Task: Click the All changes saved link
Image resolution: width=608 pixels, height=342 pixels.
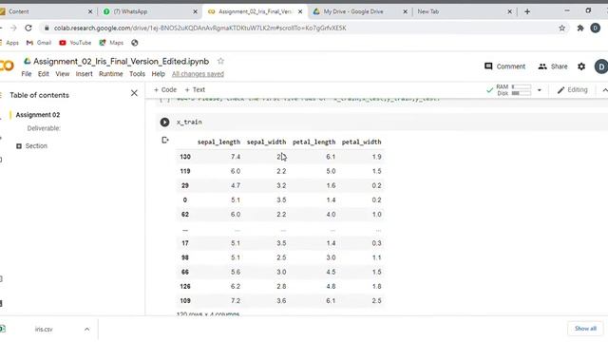Action: [198, 74]
